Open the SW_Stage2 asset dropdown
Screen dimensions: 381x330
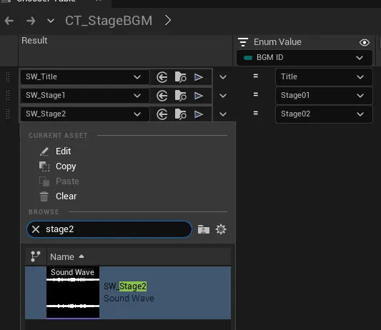(x=84, y=114)
